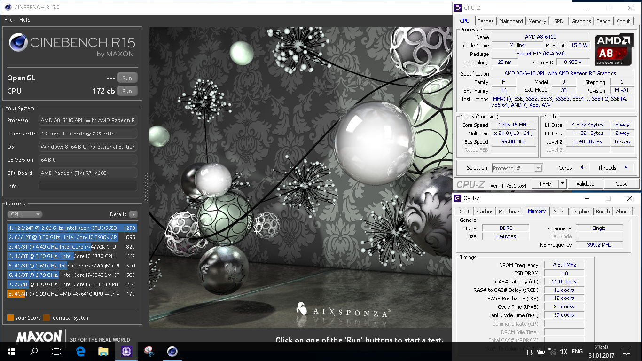This screenshot has height=361, width=642.
Task: Click the NB Frequency value 399.2 MHz
Action: (599, 245)
